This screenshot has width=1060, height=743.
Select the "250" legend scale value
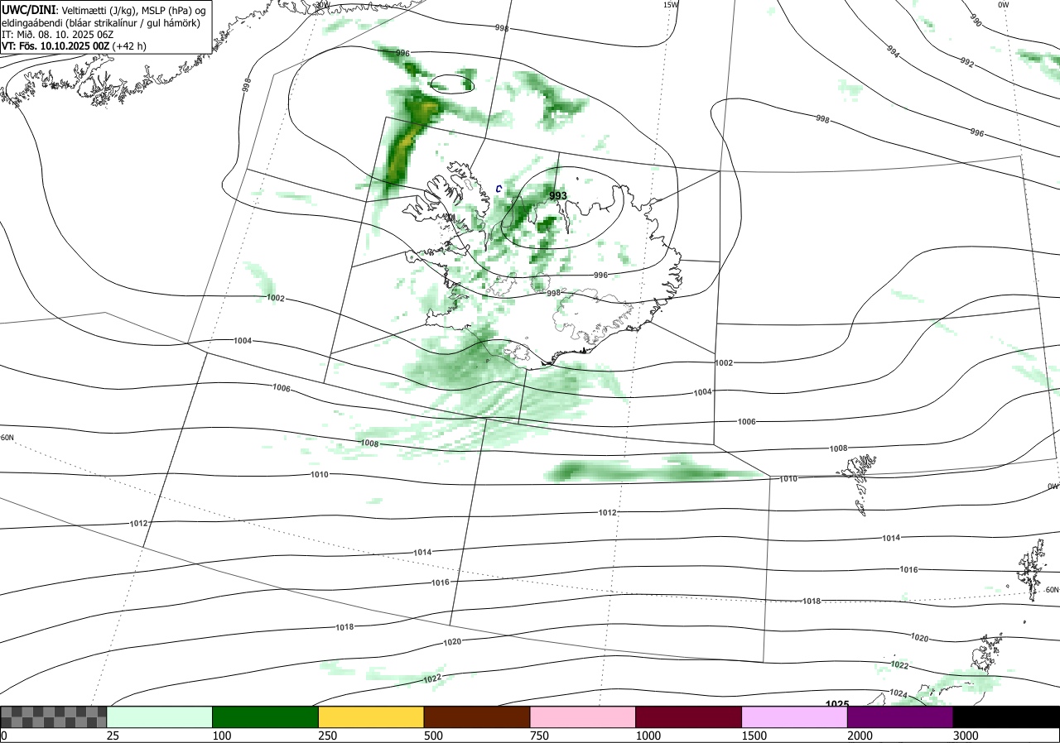pos(330,736)
